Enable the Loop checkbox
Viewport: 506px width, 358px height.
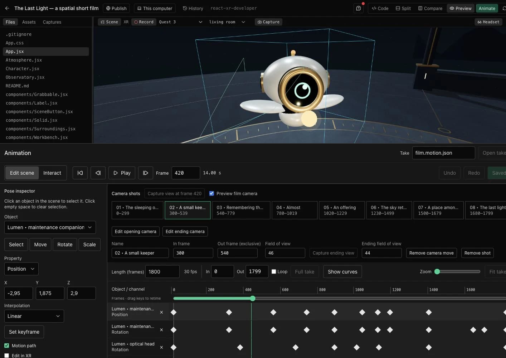274,271
